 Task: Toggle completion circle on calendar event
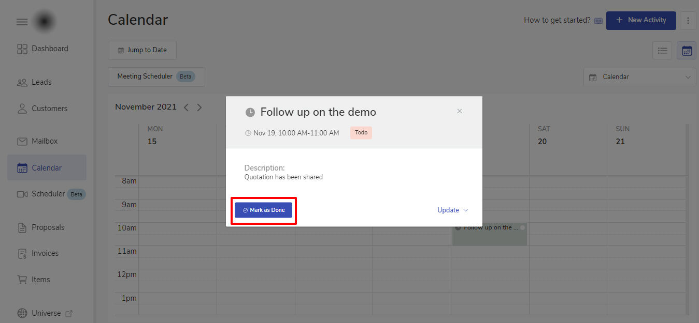(522, 228)
